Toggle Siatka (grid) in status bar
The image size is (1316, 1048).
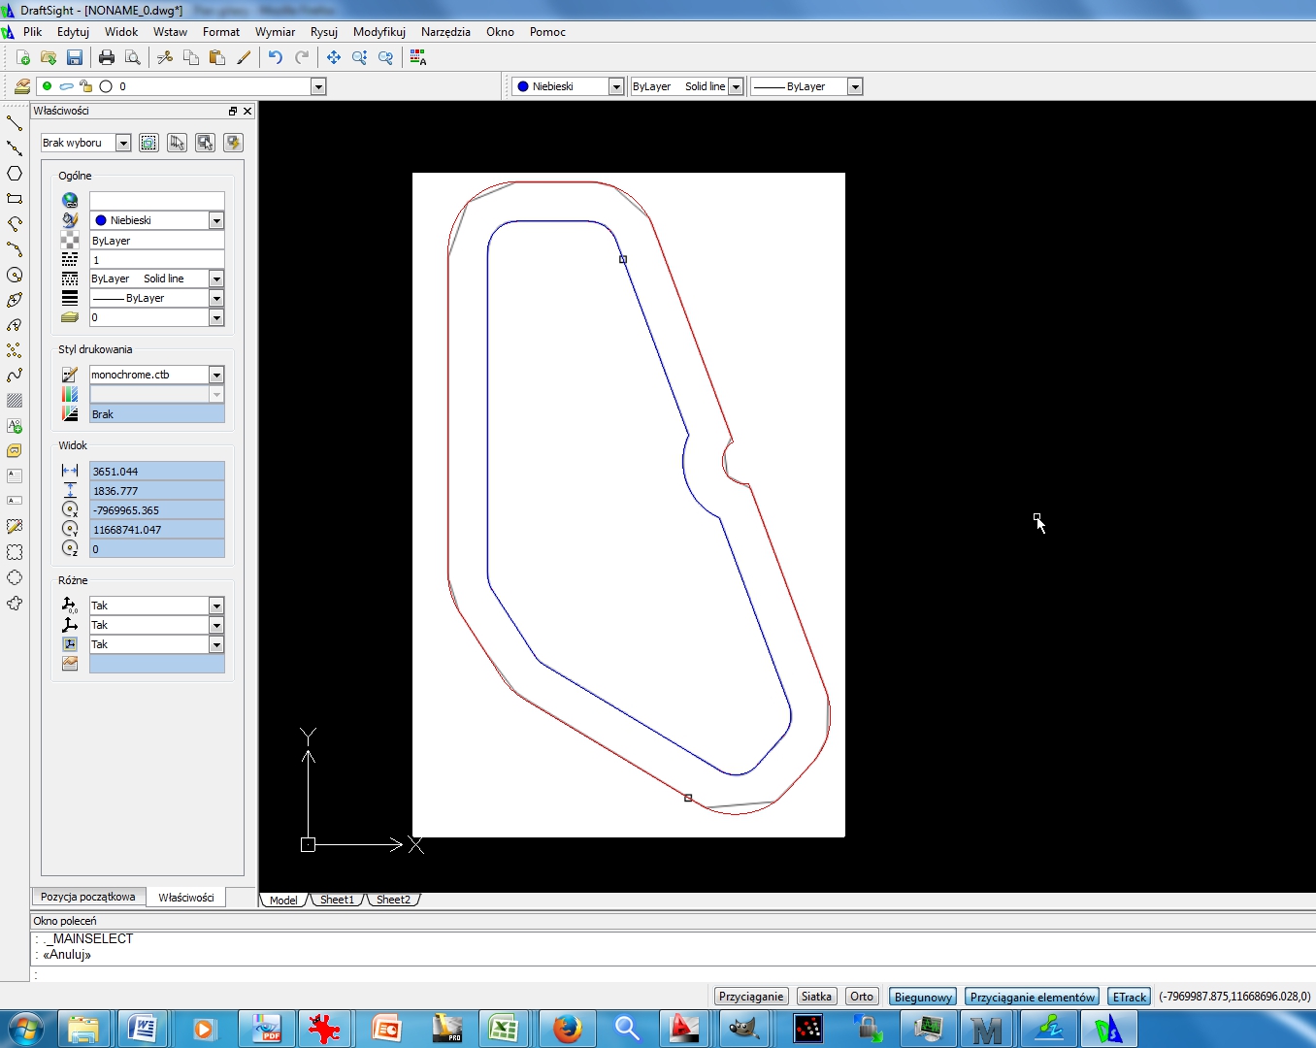pos(816,997)
